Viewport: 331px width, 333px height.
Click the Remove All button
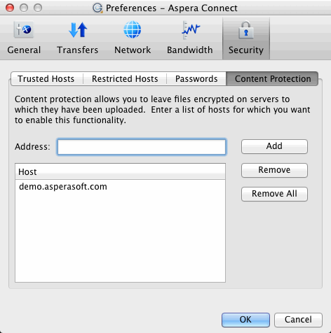coord(274,194)
